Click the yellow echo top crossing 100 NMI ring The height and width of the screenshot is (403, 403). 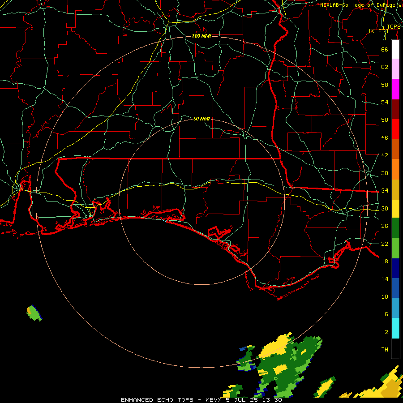pos(275,345)
